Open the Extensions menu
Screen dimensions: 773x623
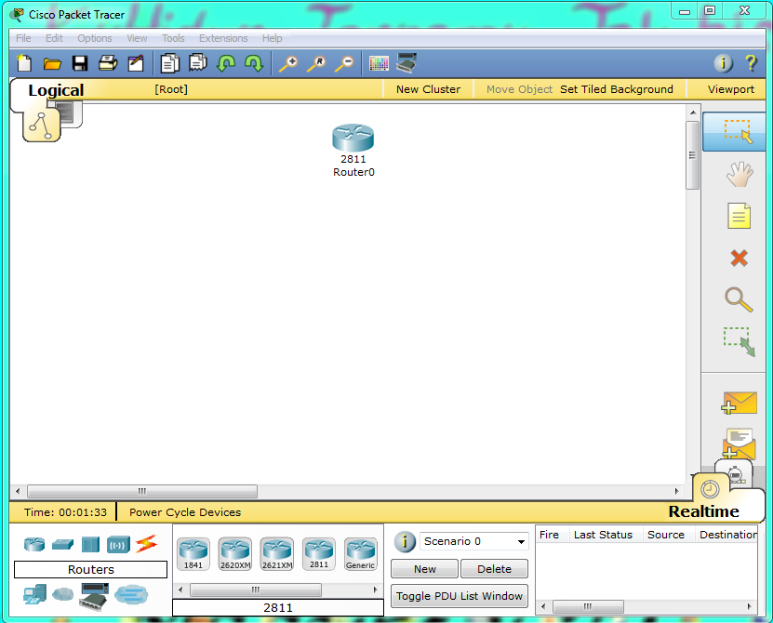point(223,38)
